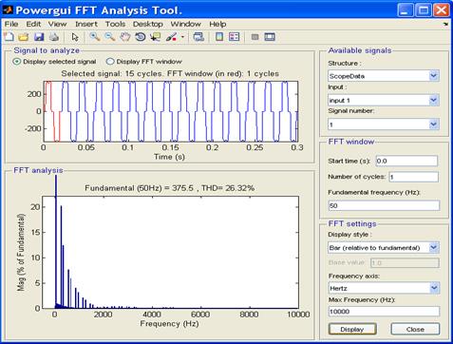
Task: Open the Tools menu
Action: 115,24
